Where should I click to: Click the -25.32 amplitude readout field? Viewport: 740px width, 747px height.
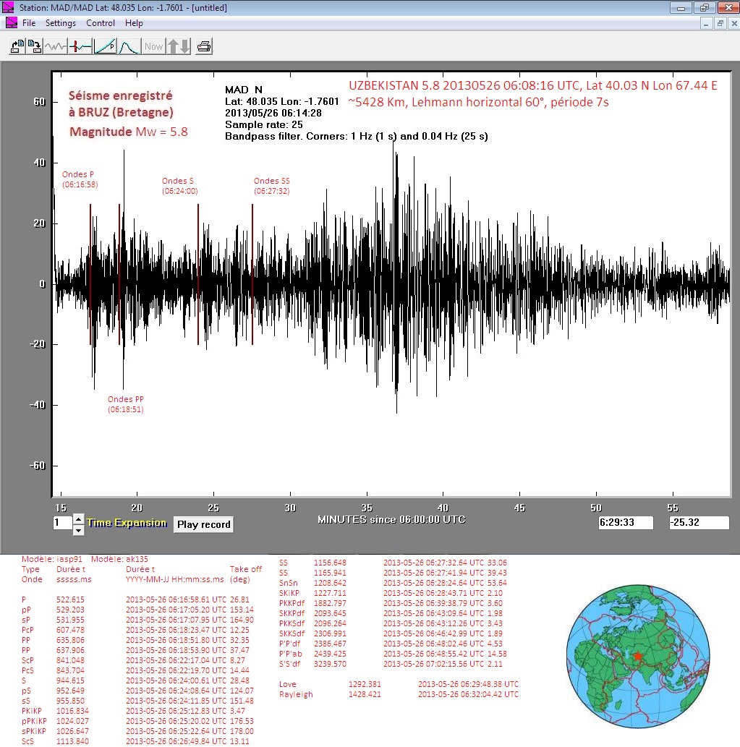click(x=698, y=523)
